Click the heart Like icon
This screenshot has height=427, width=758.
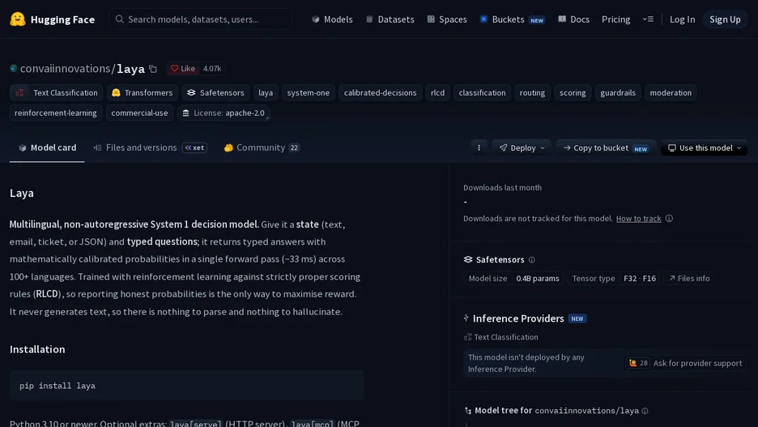[x=174, y=69]
